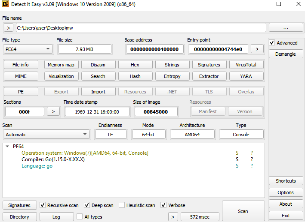The image size is (305, 222).
Task: Click the large Scan button
Action: (243, 211)
